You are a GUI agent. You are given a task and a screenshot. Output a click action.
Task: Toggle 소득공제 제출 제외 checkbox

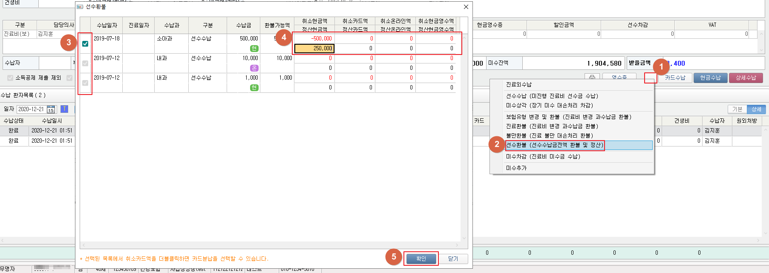(x=10, y=78)
